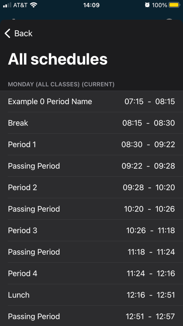Viewport: 183px width, 326px height.
Task: Open the first Passing Period entry
Action: [92, 166]
